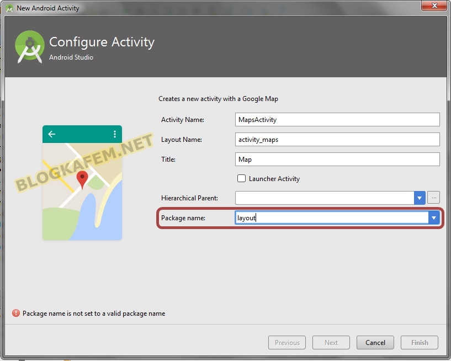The height and width of the screenshot is (361, 451).
Task: Focus the Title field containing Map
Action: click(x=337, y=159)
